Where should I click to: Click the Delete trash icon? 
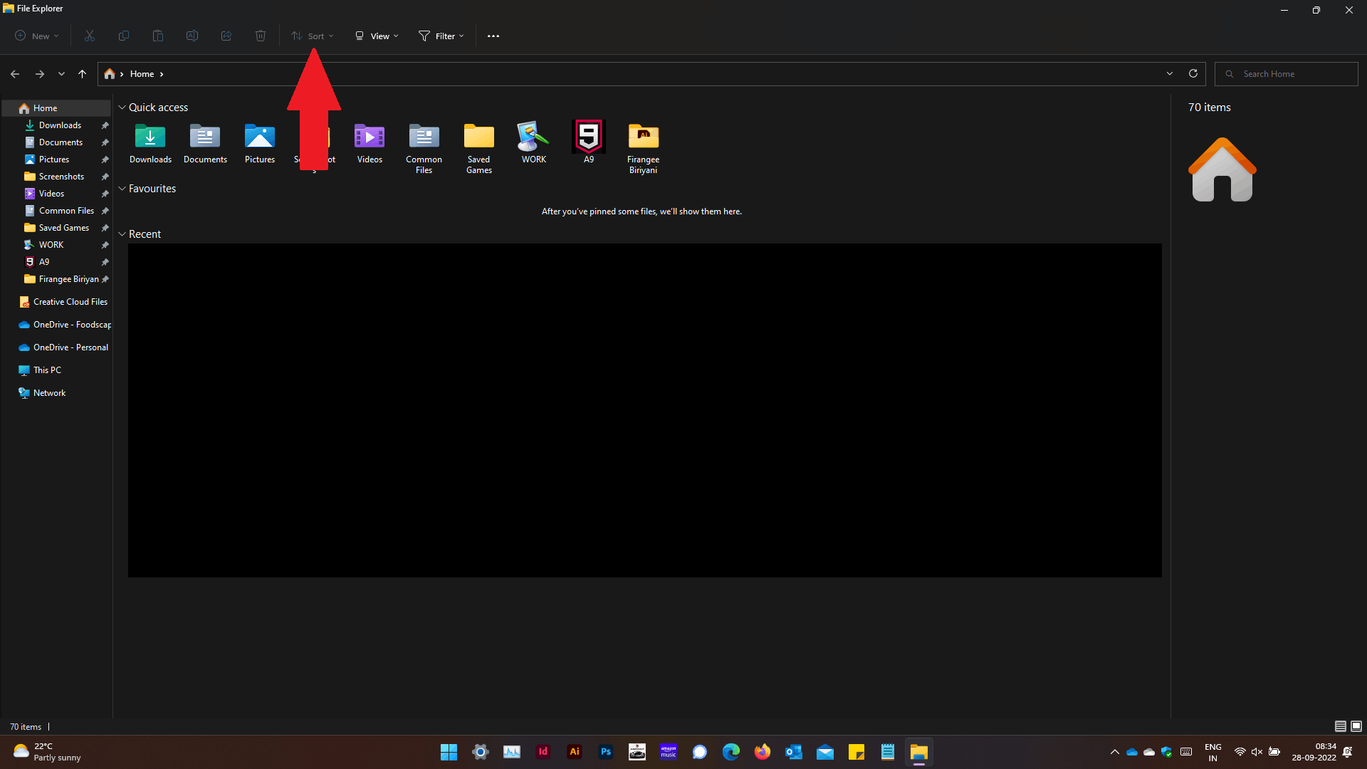click(x=261, y=36)
